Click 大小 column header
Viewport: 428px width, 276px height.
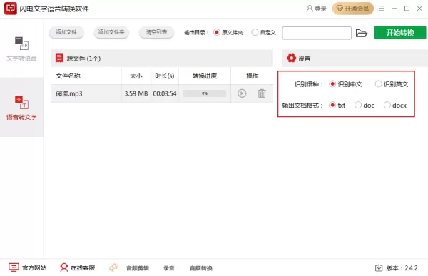click(x=136, y=76)
